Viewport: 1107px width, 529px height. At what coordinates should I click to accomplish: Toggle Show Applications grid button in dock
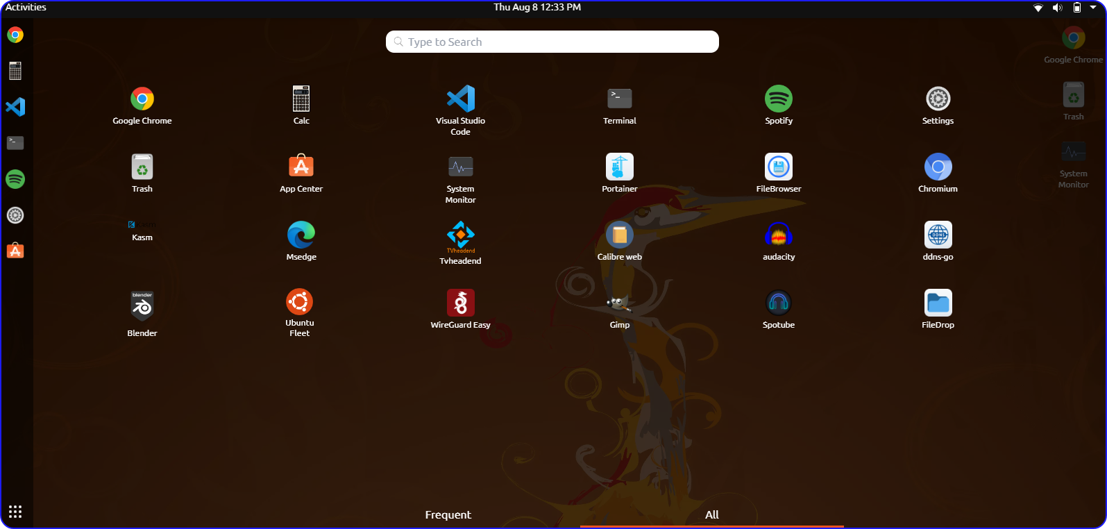[15, 512]
